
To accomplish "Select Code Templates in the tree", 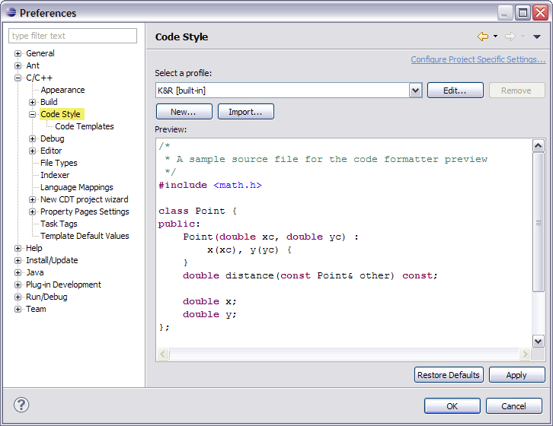I will pos(85,126).
